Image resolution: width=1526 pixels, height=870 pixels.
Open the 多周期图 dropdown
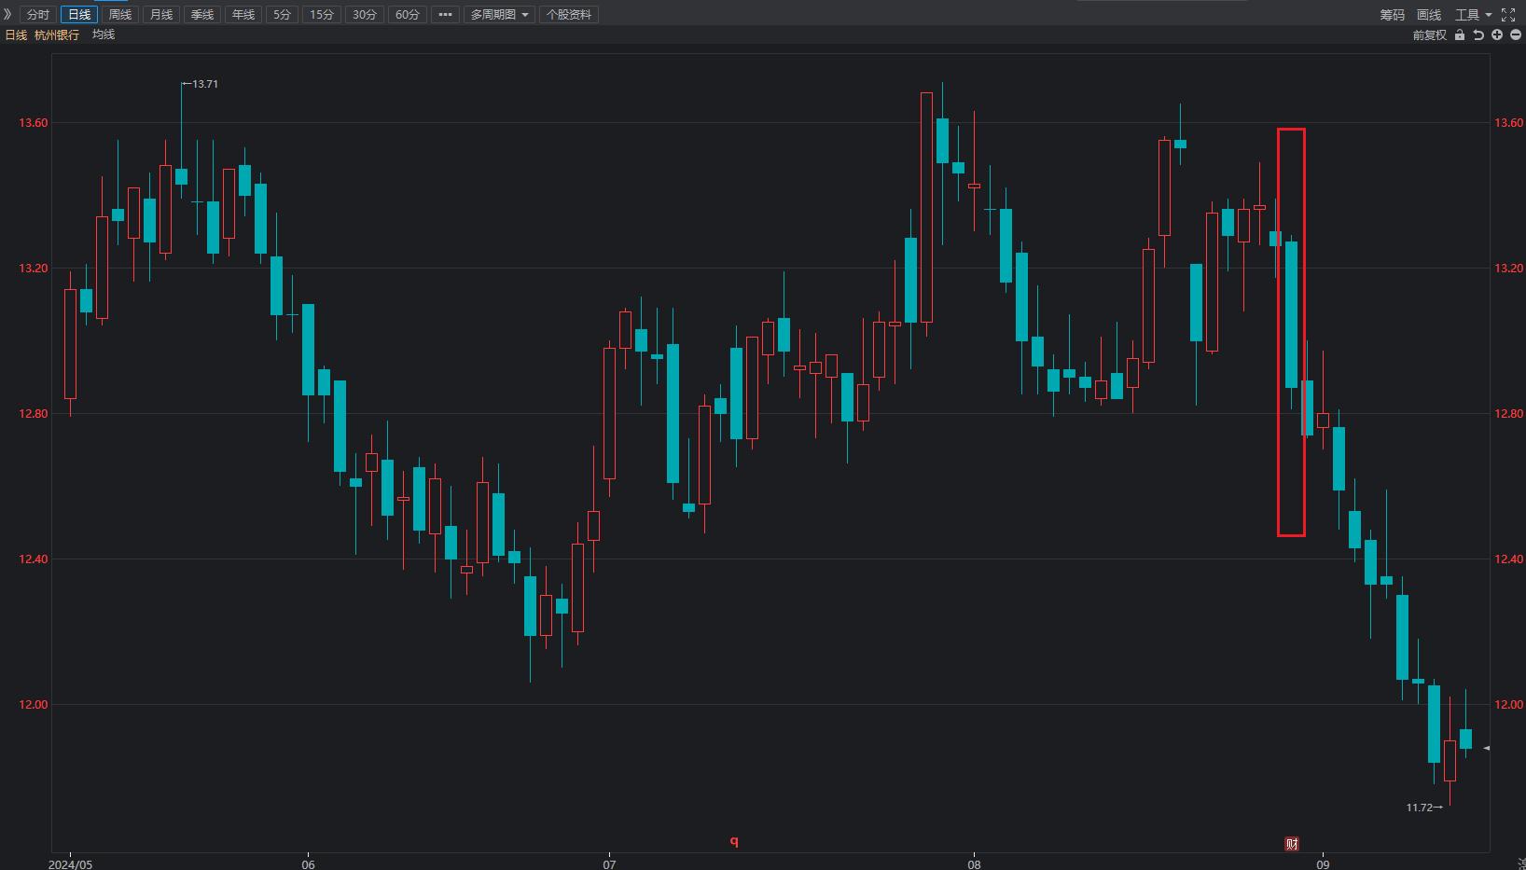tap(499, 15)
